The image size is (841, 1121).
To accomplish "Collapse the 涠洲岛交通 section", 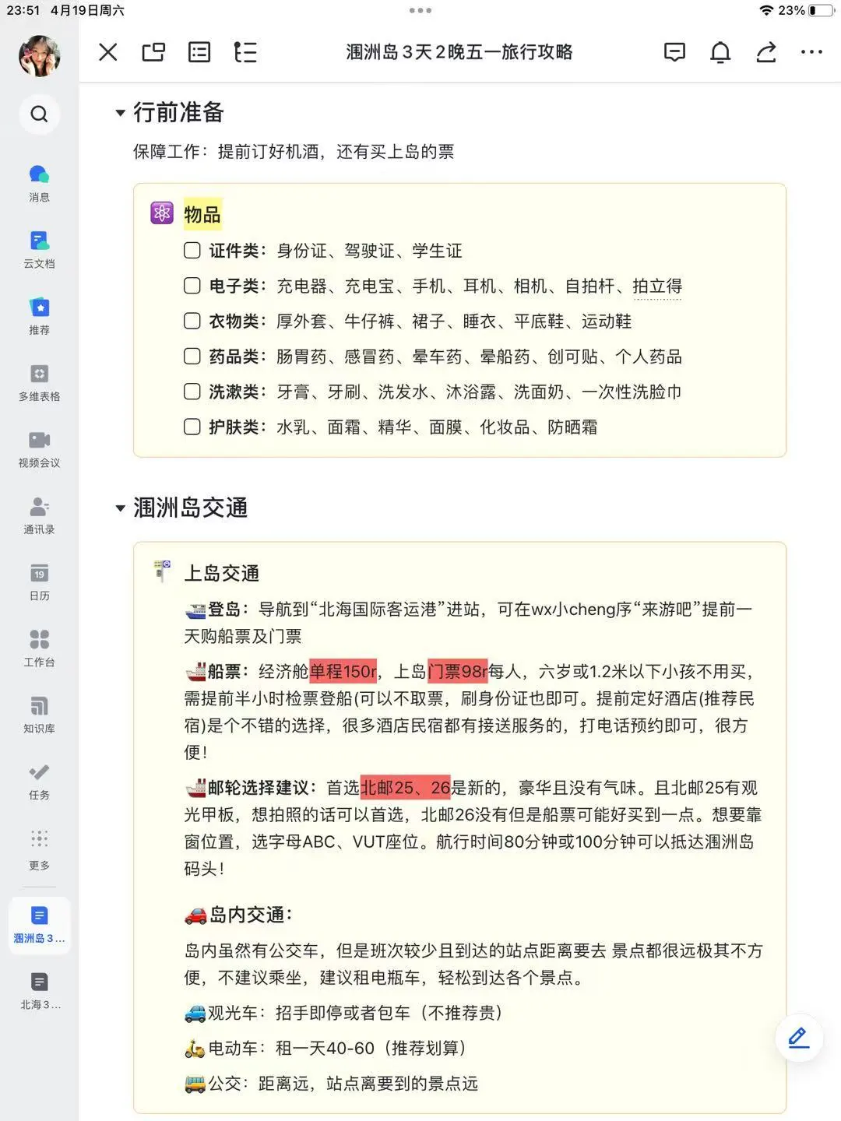I will click(119, 508).
